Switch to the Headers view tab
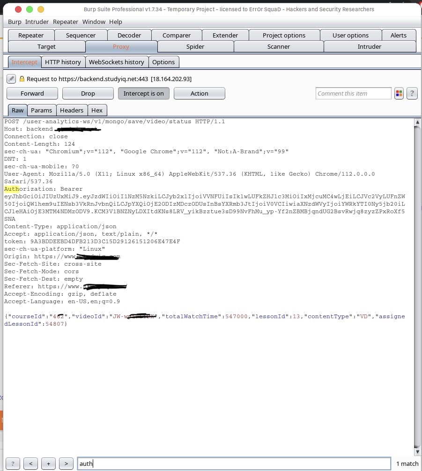 [72, 110]
